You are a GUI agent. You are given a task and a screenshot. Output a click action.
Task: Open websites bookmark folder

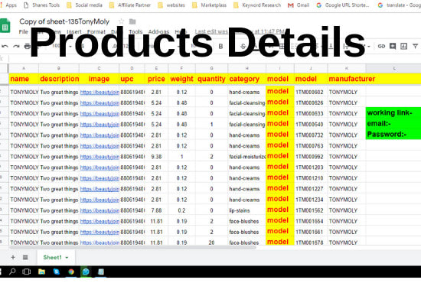(171, 5)
